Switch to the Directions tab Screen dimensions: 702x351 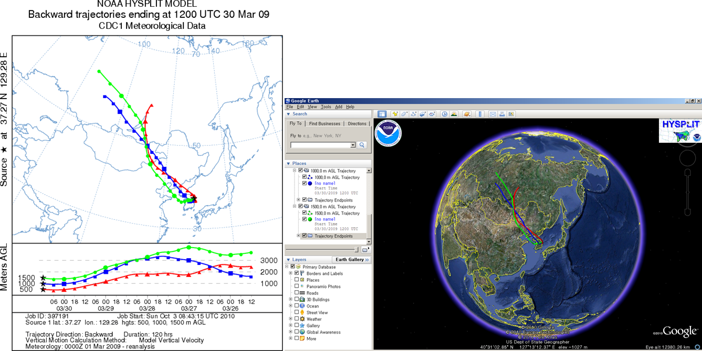[x=357, y=124]
